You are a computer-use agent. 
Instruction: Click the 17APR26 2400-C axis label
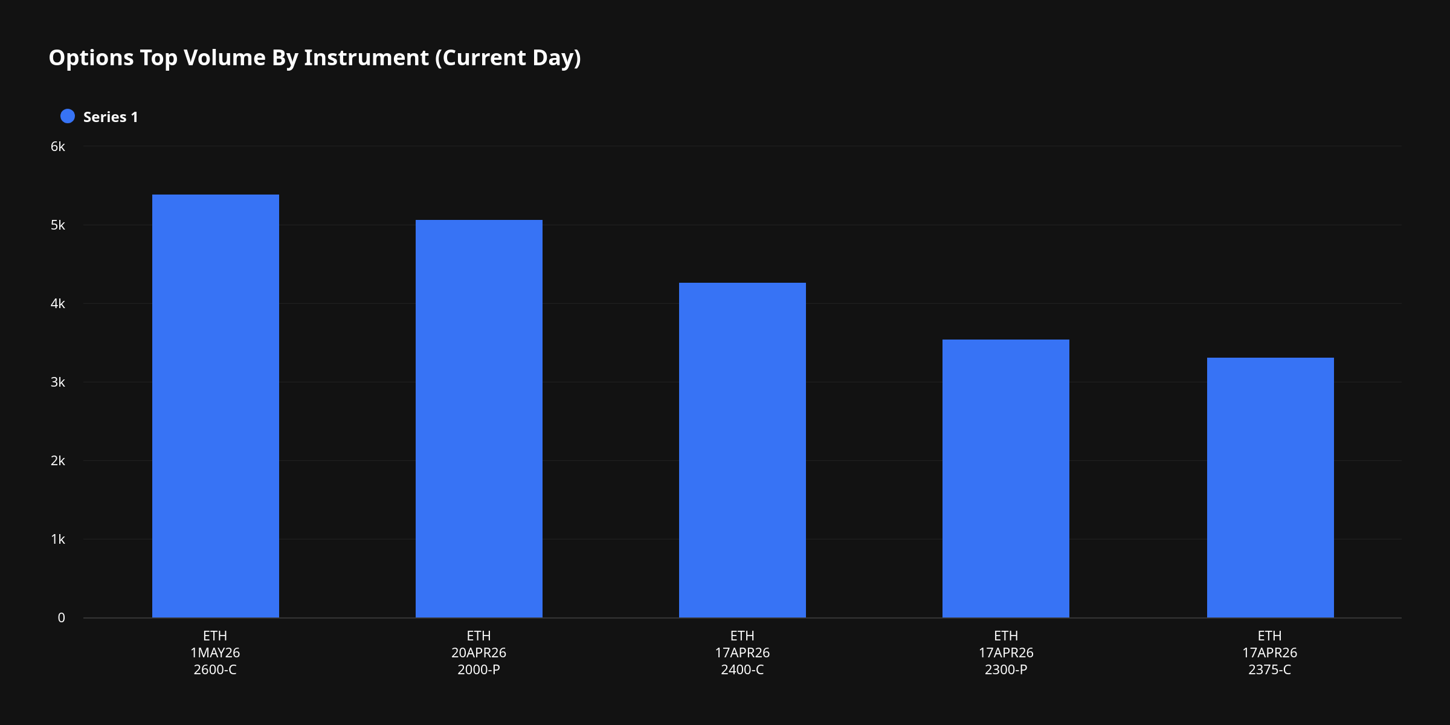(743, 652)
